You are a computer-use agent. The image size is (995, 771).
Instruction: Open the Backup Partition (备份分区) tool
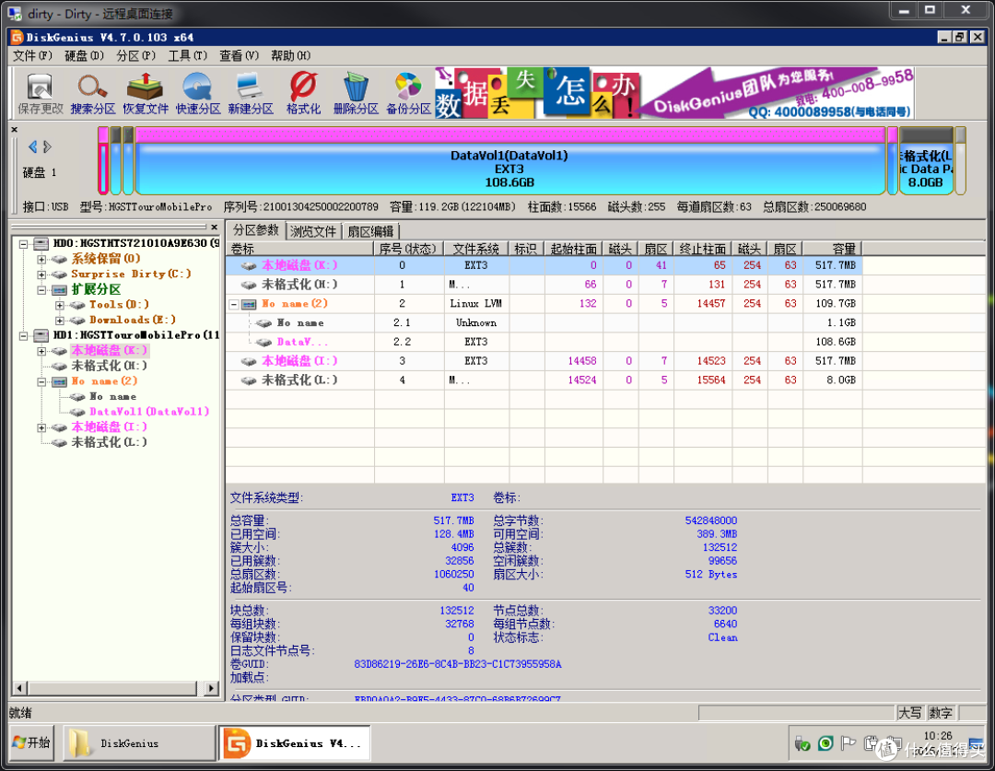409,93
